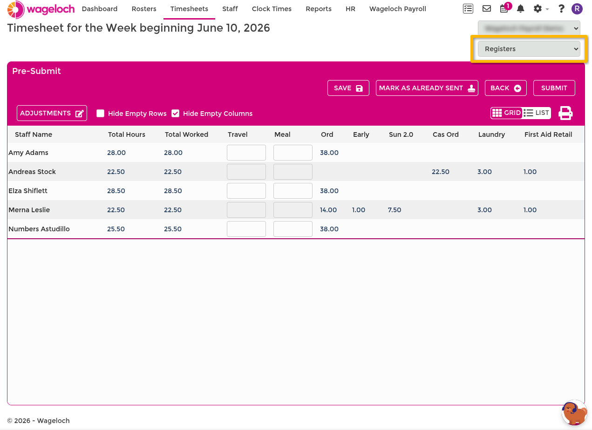Uncheck Hide Empty Columns
Image resolution: width=592 pixels, height=430 pixels.
pos(175,113)
